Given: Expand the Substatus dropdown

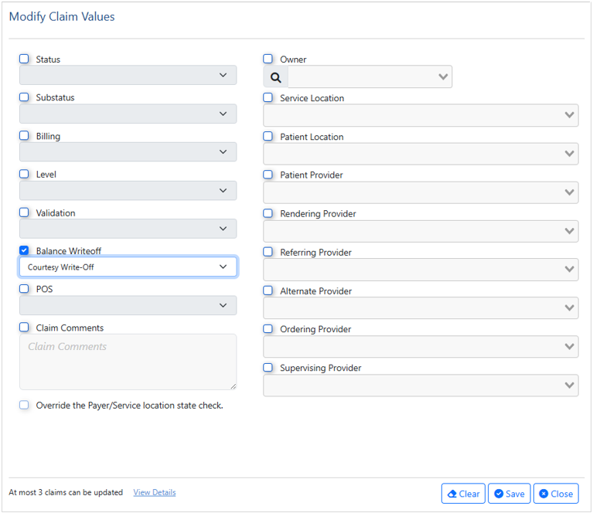Looking at the screenshot, I should point(128,114).
